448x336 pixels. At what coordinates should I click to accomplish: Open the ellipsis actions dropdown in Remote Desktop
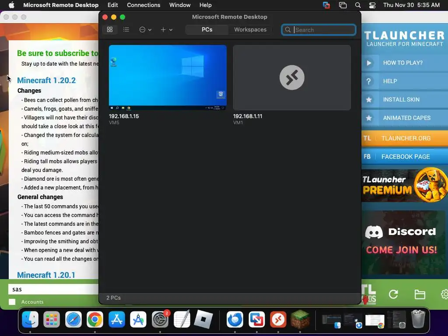(145, 30)
